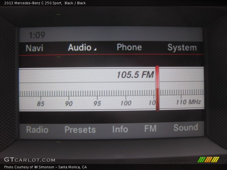The width and height of the screenshot is (227, 170).
Task: Click the colored stripes icon at bottom right
Action: coord(208,160)
